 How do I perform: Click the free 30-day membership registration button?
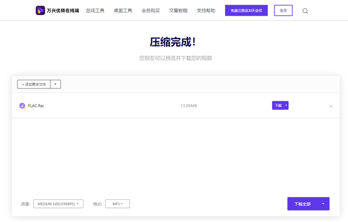click(x=246, y=10)
